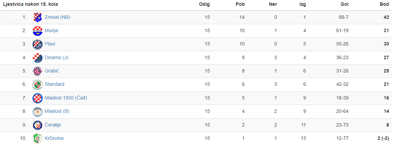Click the Krčevina club crest icon
The height and width of the screenshot is (146, 394).
pyautogui.click(x=37, y=138)
